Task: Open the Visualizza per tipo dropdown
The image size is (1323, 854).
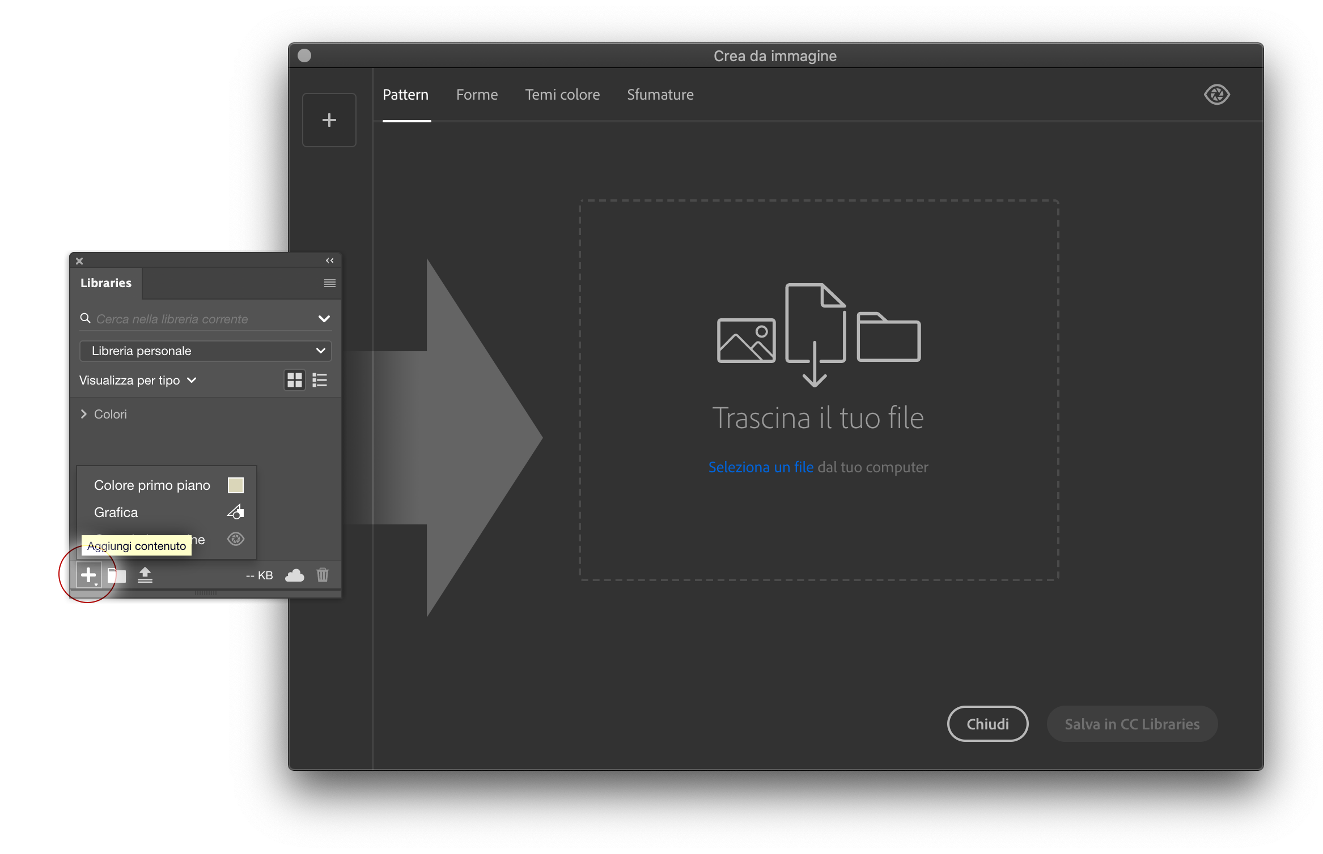Action: point(138,380)
